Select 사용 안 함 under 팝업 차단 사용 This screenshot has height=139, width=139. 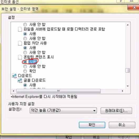coord(25,52)
